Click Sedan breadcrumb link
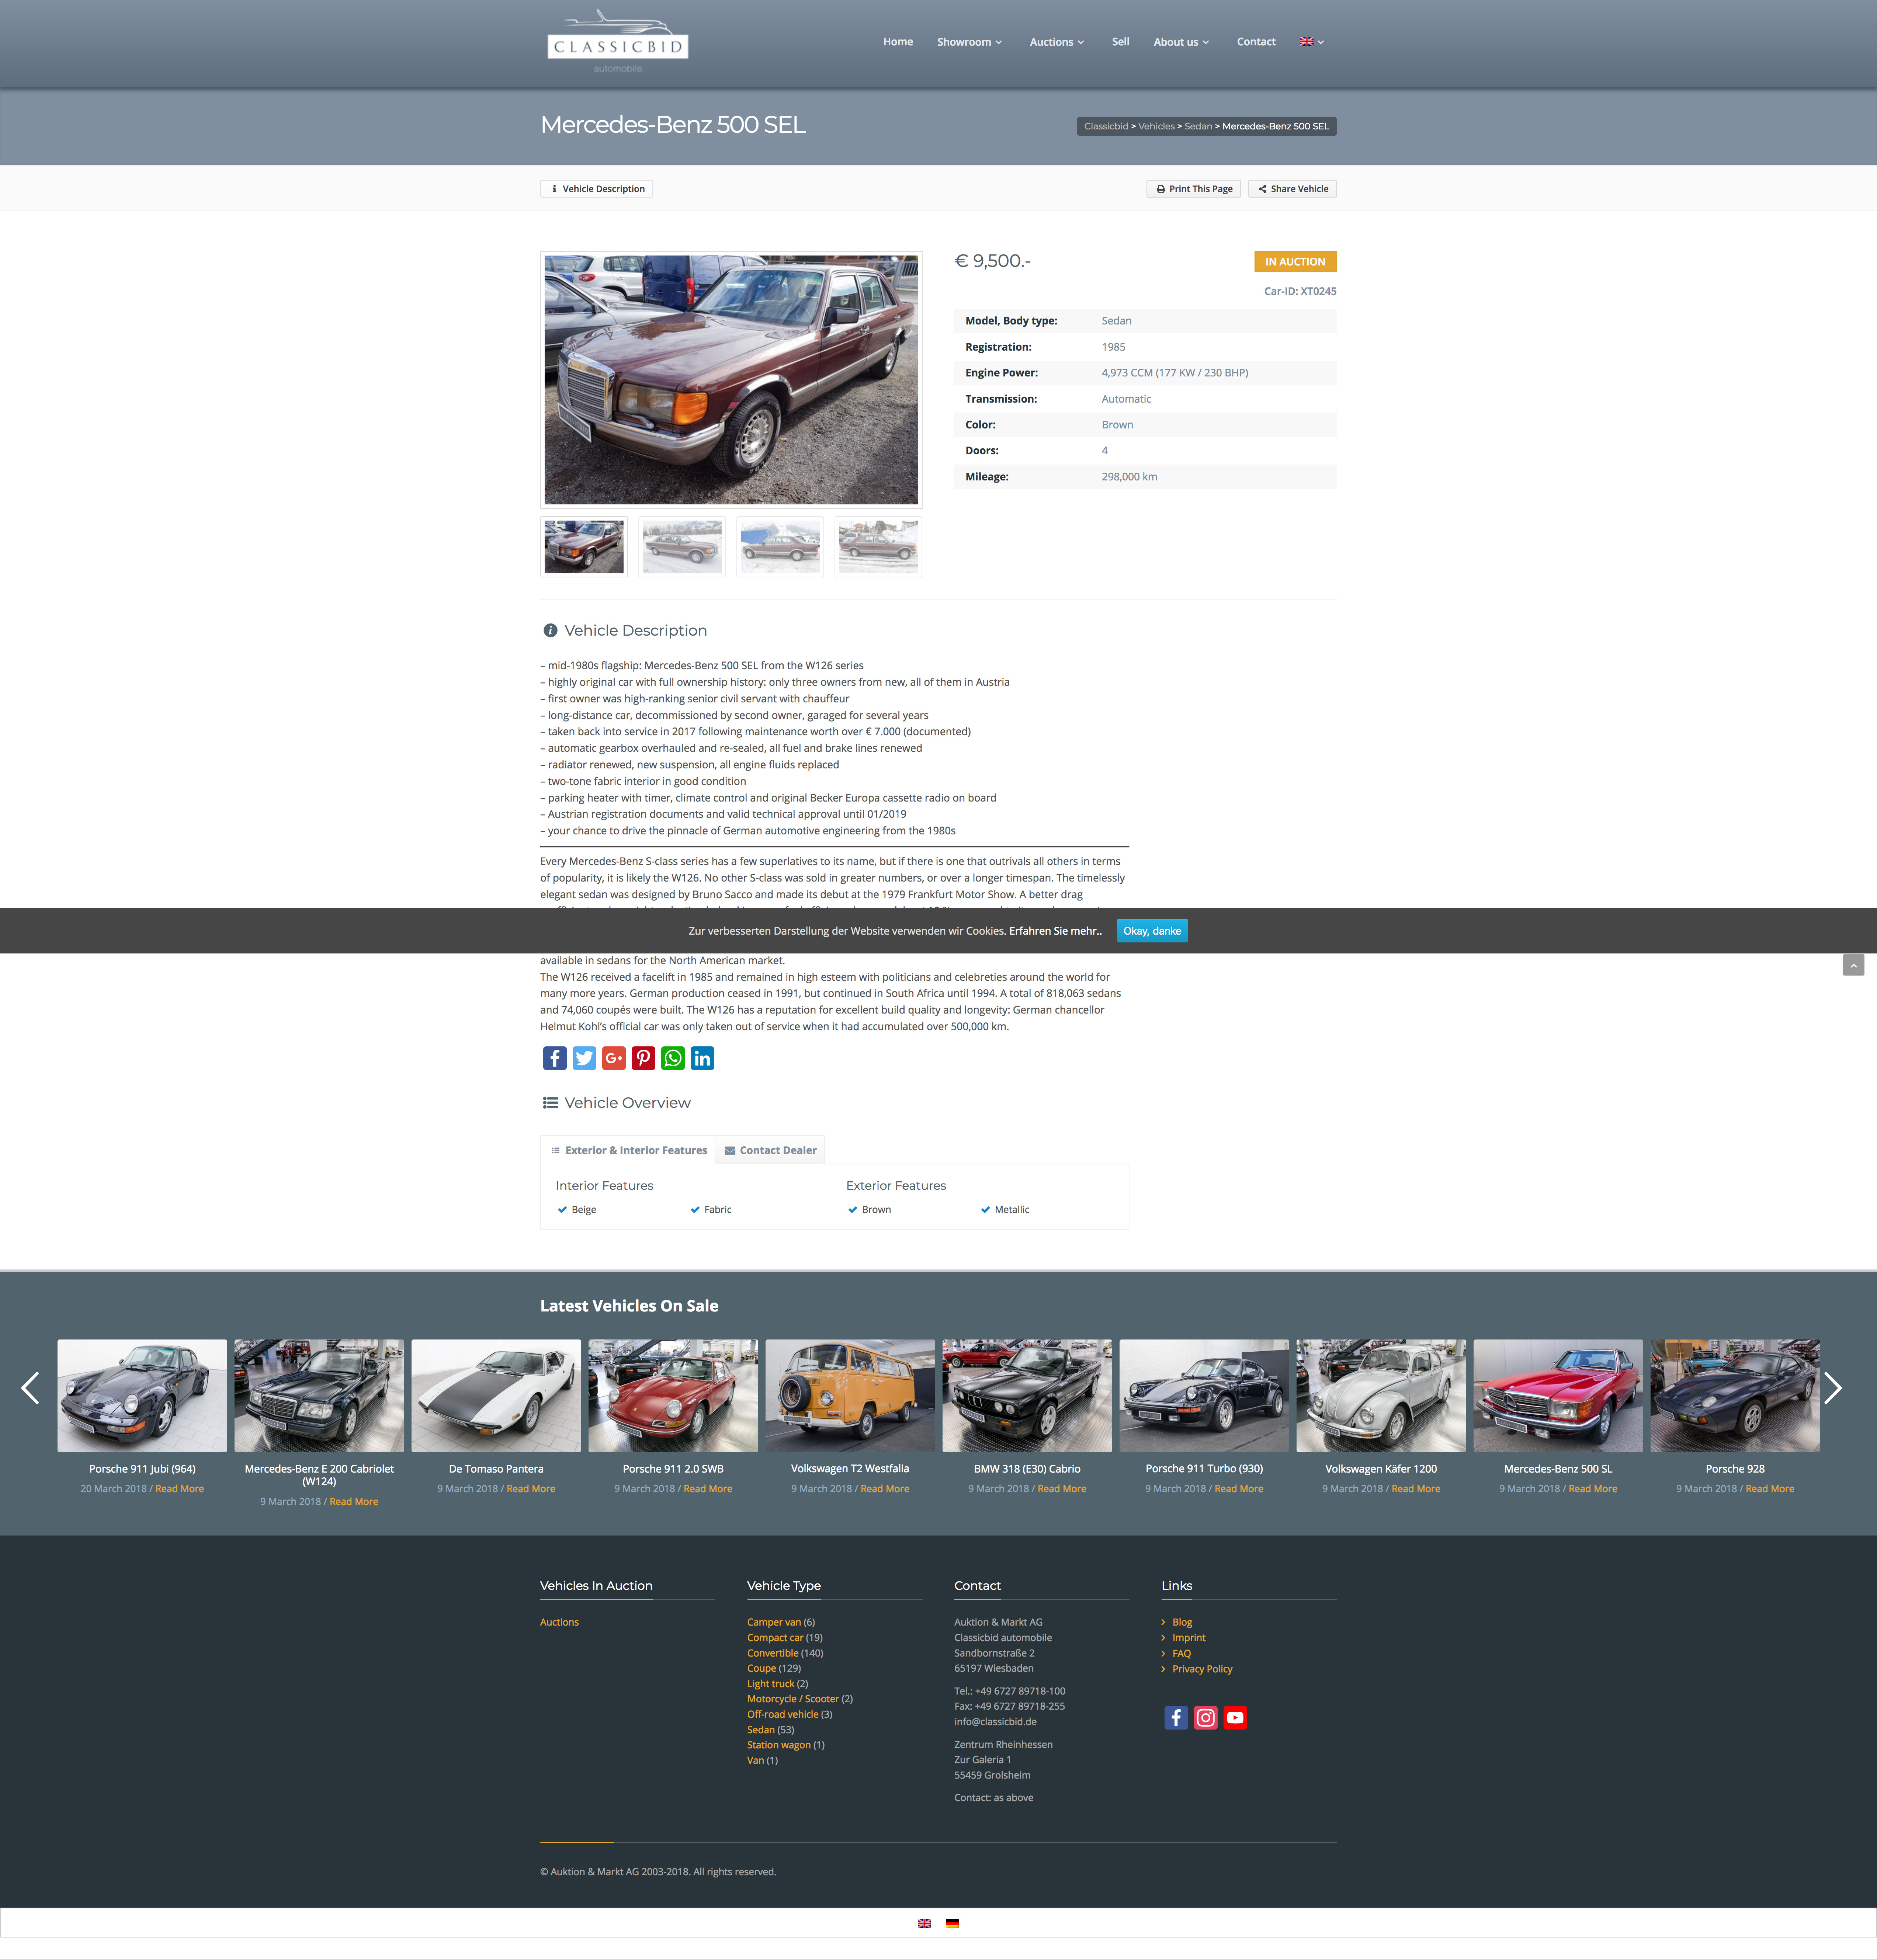 pos(1198,126)
